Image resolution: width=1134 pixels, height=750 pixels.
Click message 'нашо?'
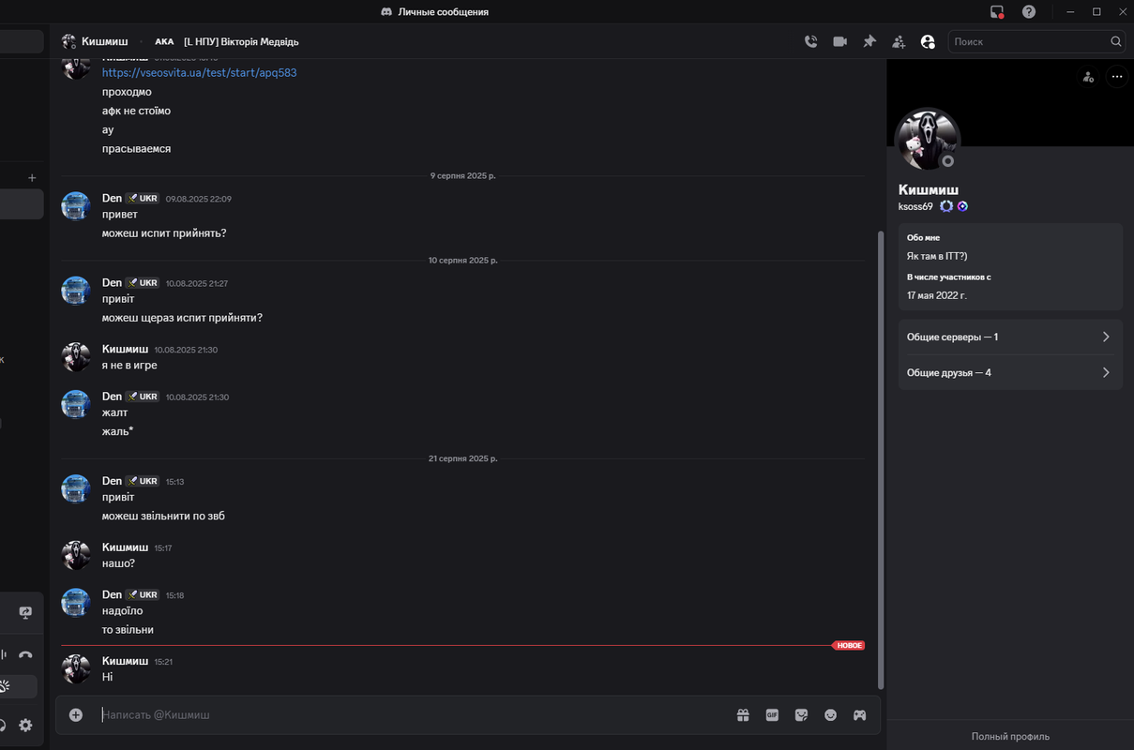[x=118, y=563]
